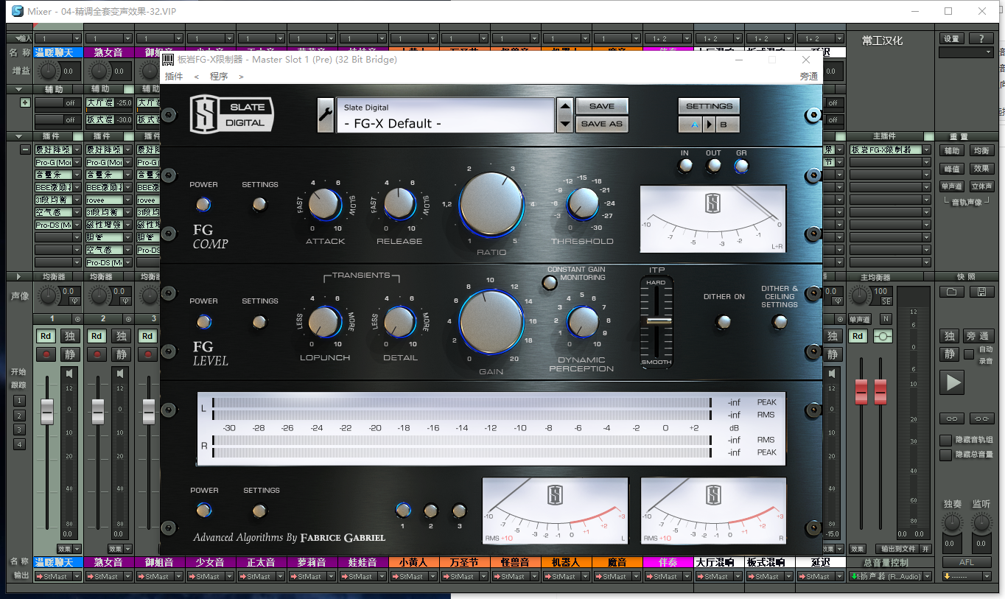Click the 均衡 reset button
The image size is (1005, 599).
coord(981,150)
